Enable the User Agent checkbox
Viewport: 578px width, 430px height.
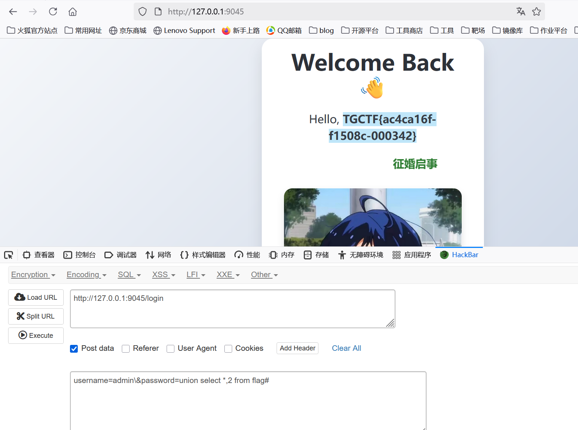coord(171,349)
